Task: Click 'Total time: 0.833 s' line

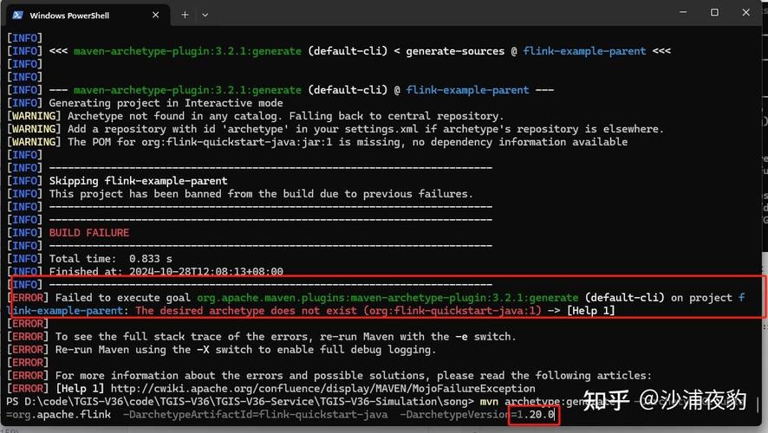Action: (111, 259)
